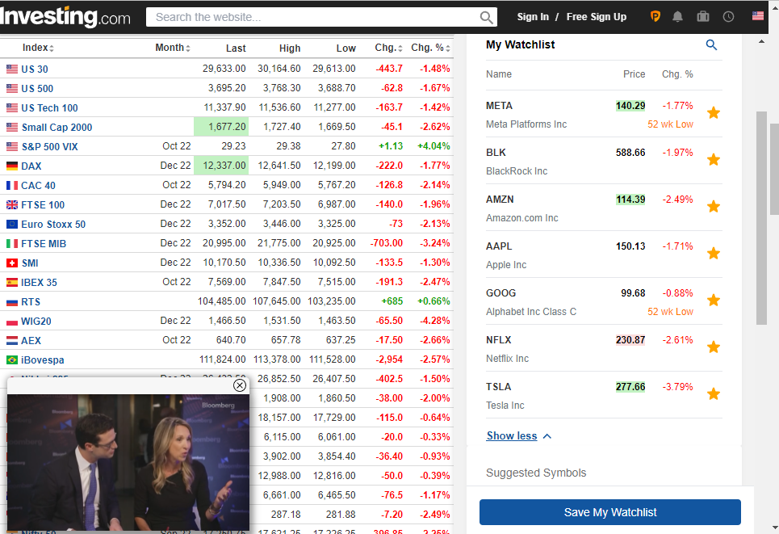This screenshot has height=534, width=779.
Task: Open the US 500 index link
Action: click(x=37, y=89)
